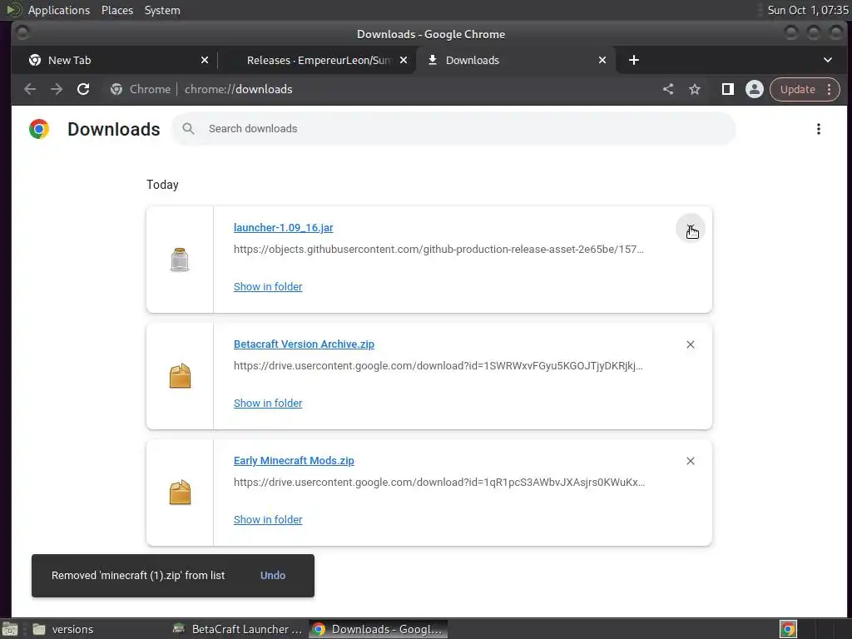Undo removal of minecraft (1).zip
The width and height of the screenshot is (852, 639).
click(x=273, y=576)
